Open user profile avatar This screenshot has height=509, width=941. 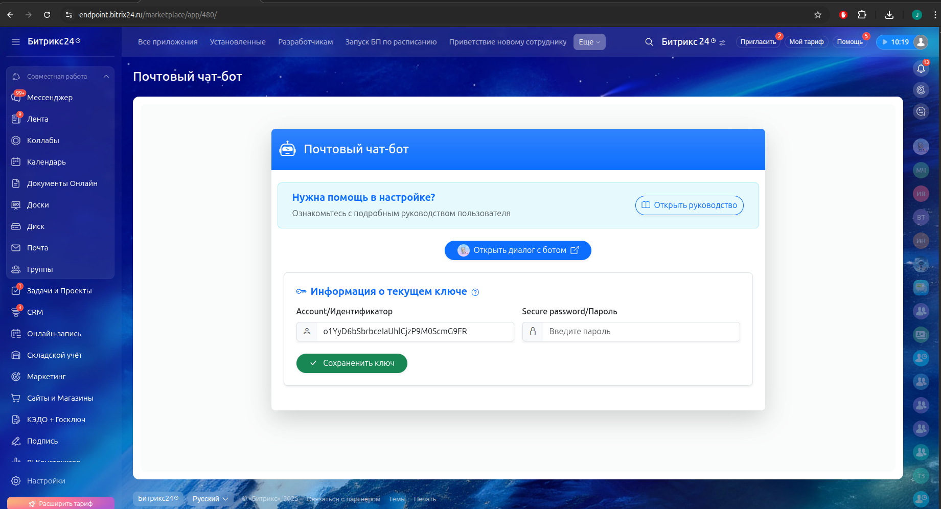click(921, 42)
